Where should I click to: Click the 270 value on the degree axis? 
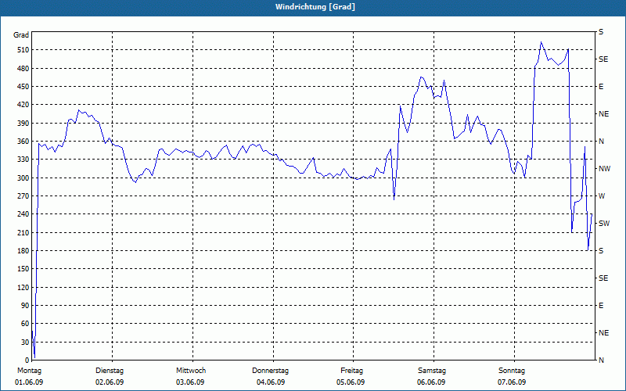click(23, 196)
